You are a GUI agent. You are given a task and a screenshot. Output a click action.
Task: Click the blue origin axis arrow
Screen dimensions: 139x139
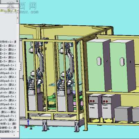coord(28,123)
